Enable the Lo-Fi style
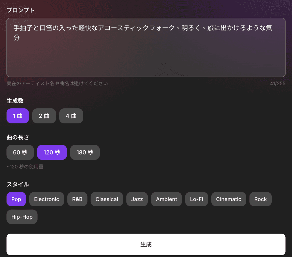 (x=196, y=199)
